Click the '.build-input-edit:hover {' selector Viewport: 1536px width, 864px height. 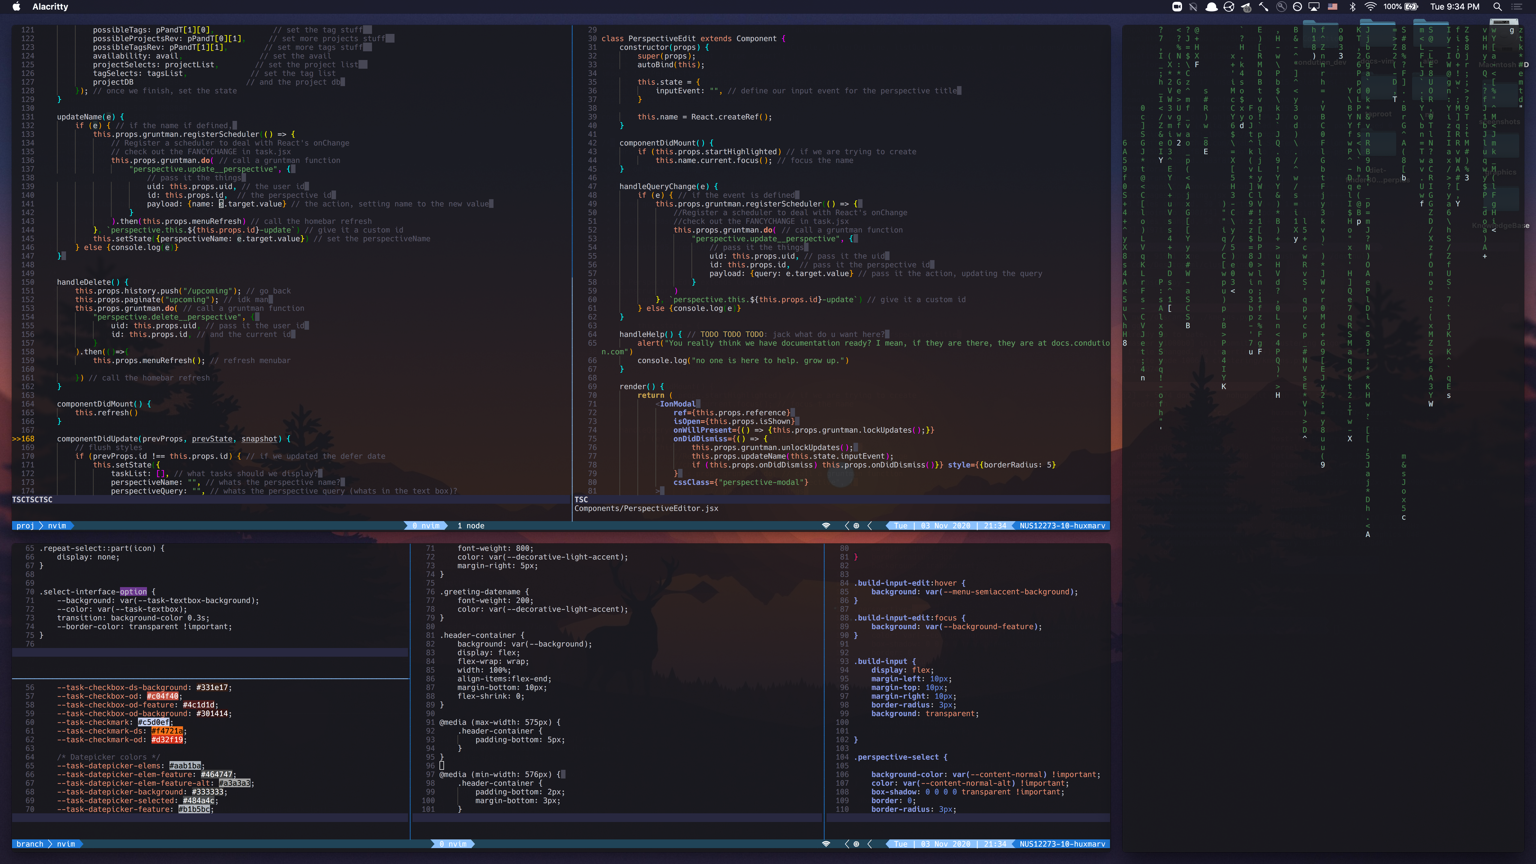pos(910,583)
